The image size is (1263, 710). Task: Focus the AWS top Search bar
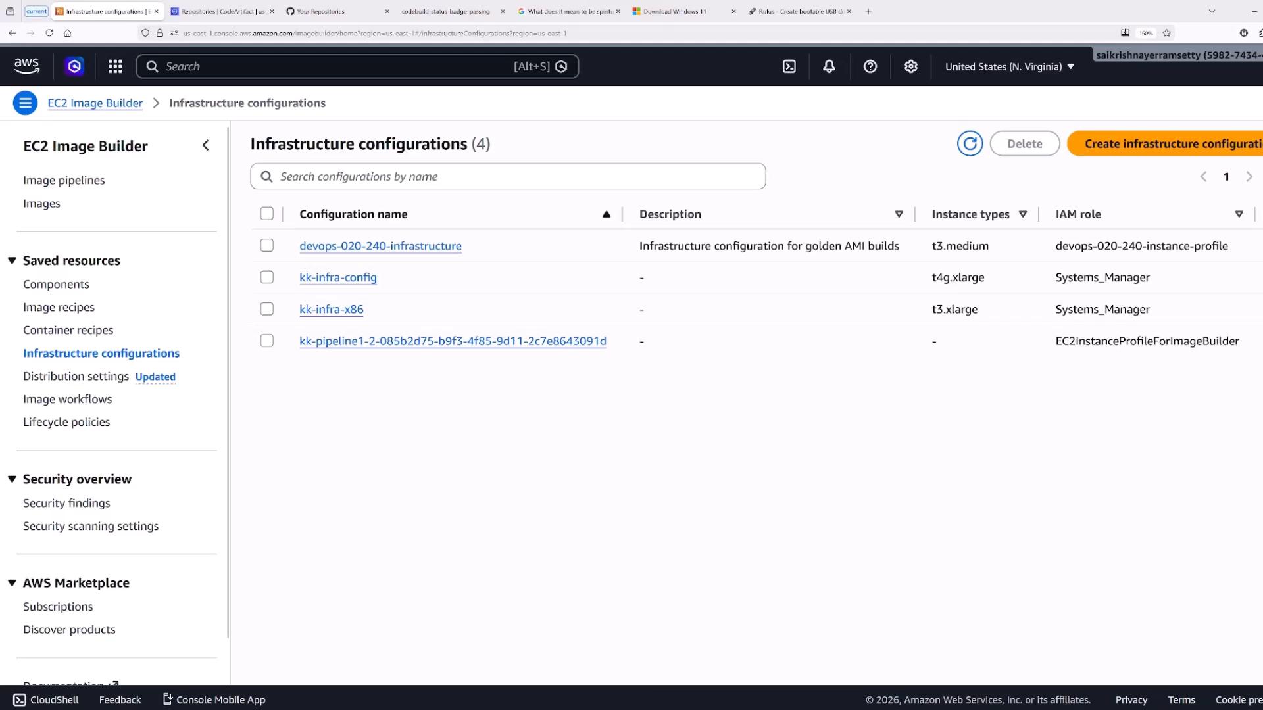point(357,66)
